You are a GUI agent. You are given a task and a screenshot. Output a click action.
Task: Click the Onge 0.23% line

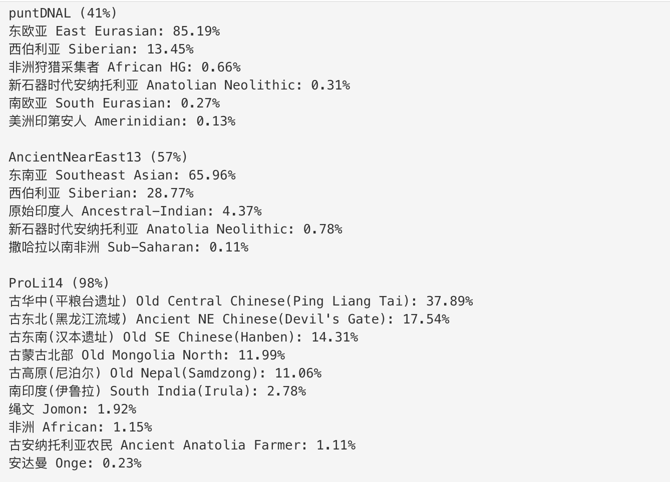coord(75,463)
